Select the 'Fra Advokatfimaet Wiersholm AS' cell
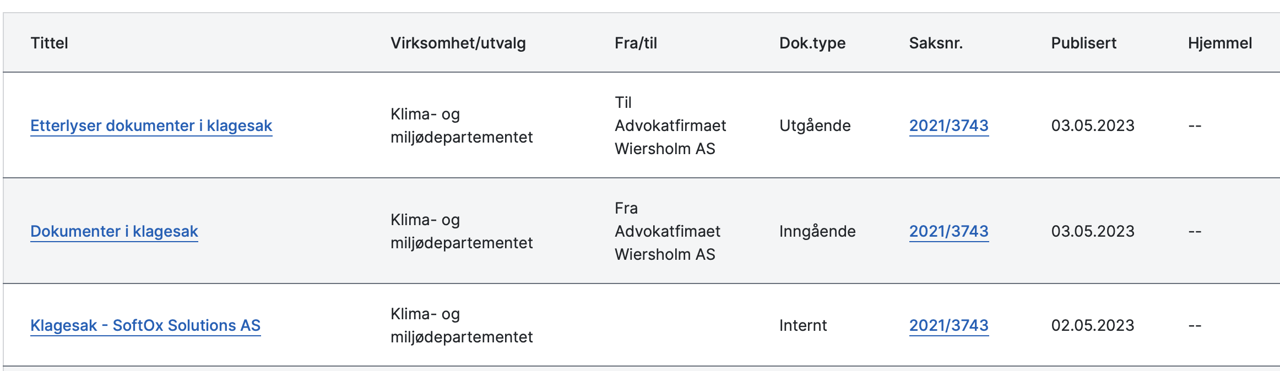 click(667, 231)
